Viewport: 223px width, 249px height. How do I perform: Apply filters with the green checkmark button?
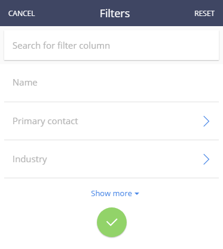pos(112,222)
